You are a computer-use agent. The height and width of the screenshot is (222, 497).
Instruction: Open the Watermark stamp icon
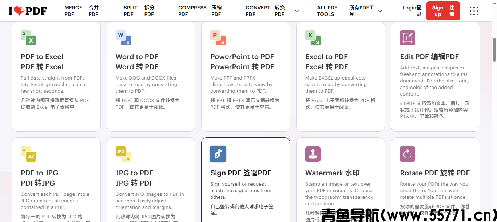pyautogui.click(x=313, y=154)
